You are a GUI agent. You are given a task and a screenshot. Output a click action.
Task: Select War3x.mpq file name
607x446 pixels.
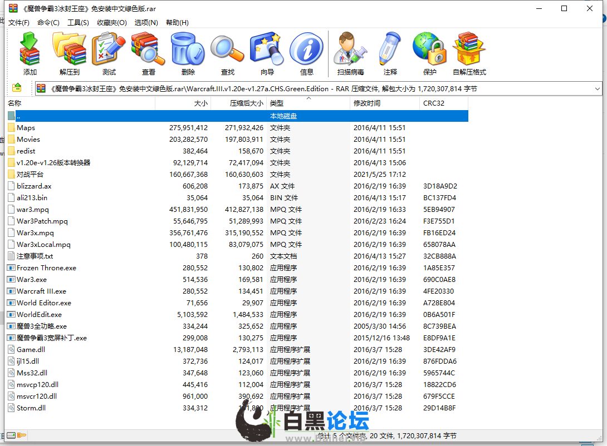pyautogui.click(x=35, y=232)
